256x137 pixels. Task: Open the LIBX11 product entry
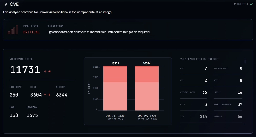click(228, 92)
